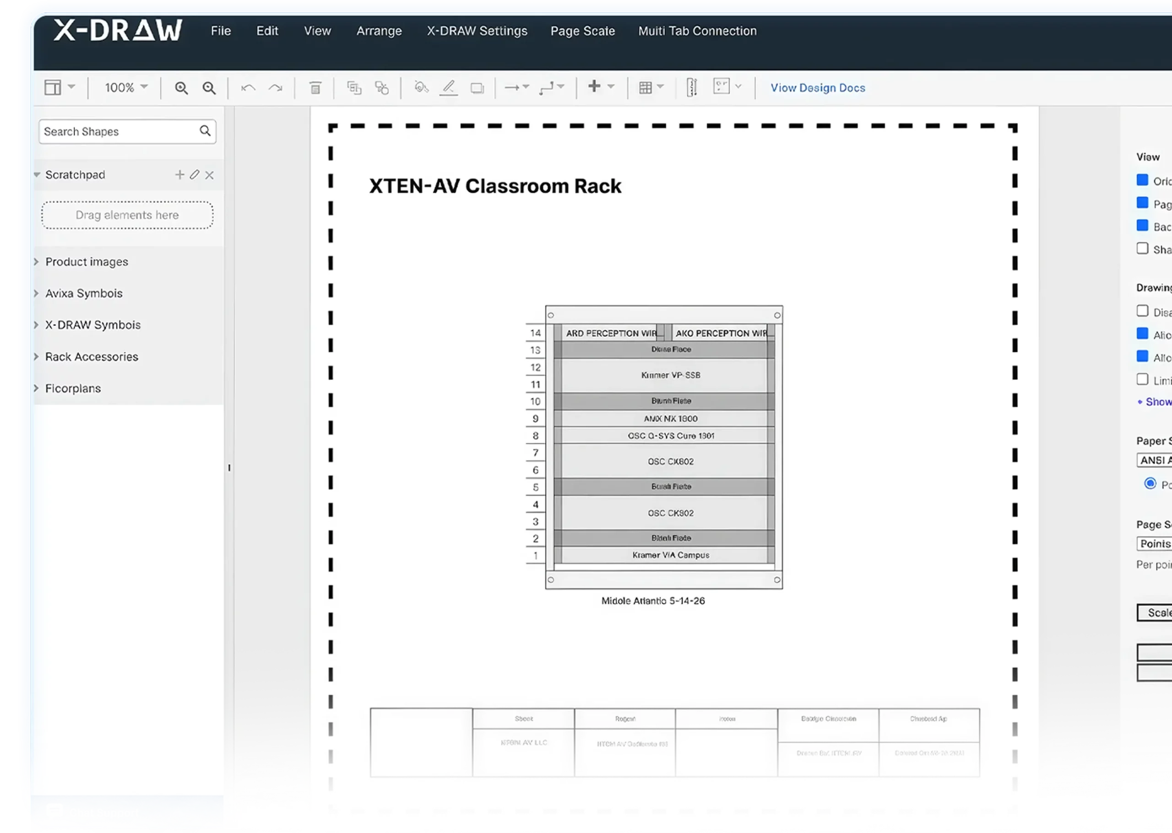Click the undo arrow in toolbar
This screenshot has width=1172, height=833.
(248, 88)
